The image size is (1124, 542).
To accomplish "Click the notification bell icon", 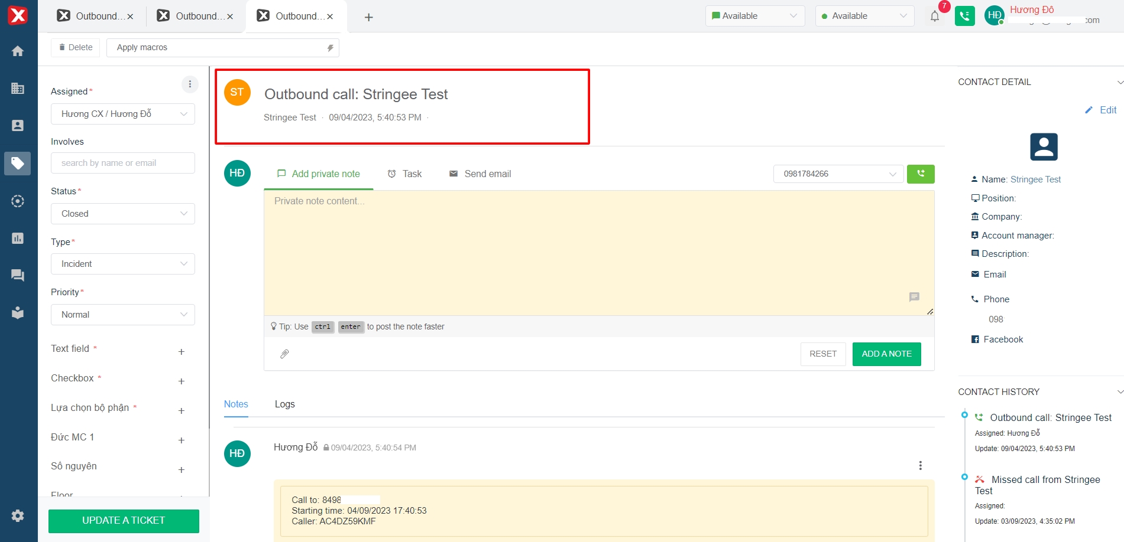I will coord(935,17).
